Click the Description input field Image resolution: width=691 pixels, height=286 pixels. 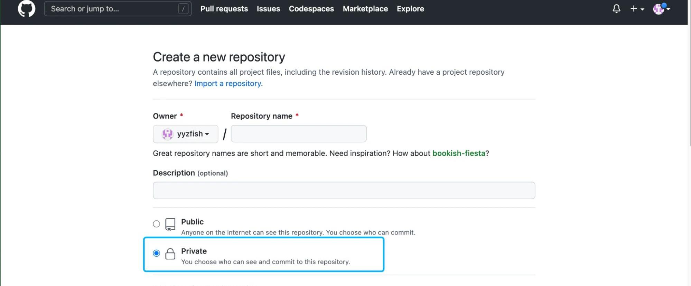[344, 191]
